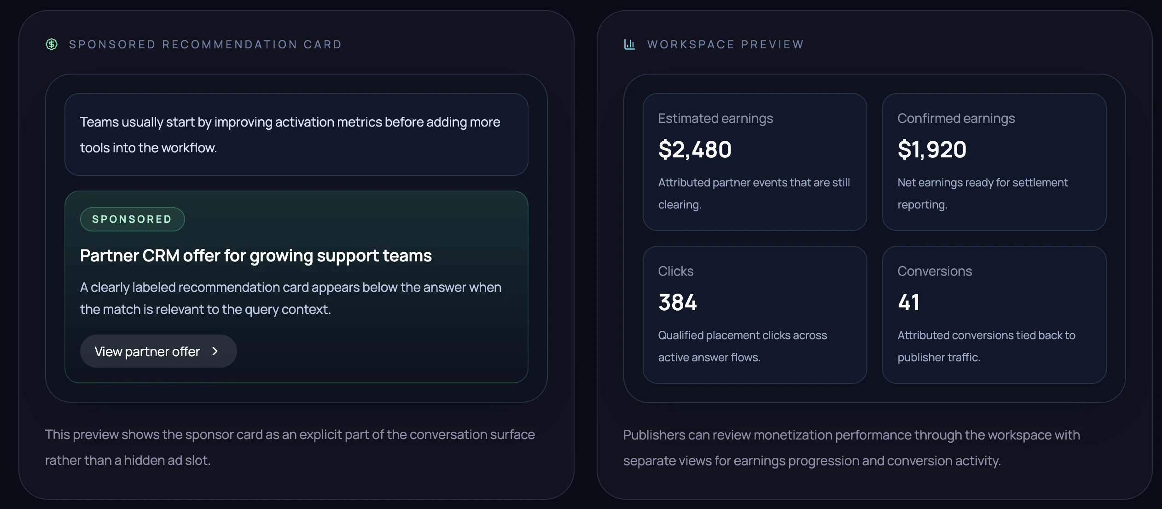Image resolution: width=1162 pixels, height=509 pixels.
Task: Click the chevron arrow in the View partner offer button
Action: point(215,352)
